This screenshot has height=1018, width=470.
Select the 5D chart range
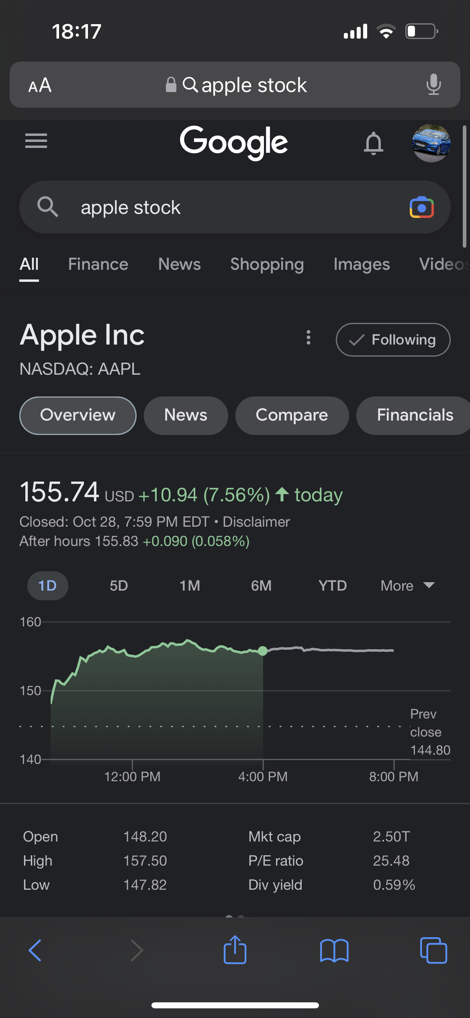[x=119, y=585]
